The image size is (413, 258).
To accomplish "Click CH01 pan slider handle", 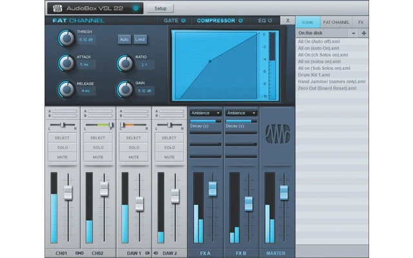I will 63,124.
